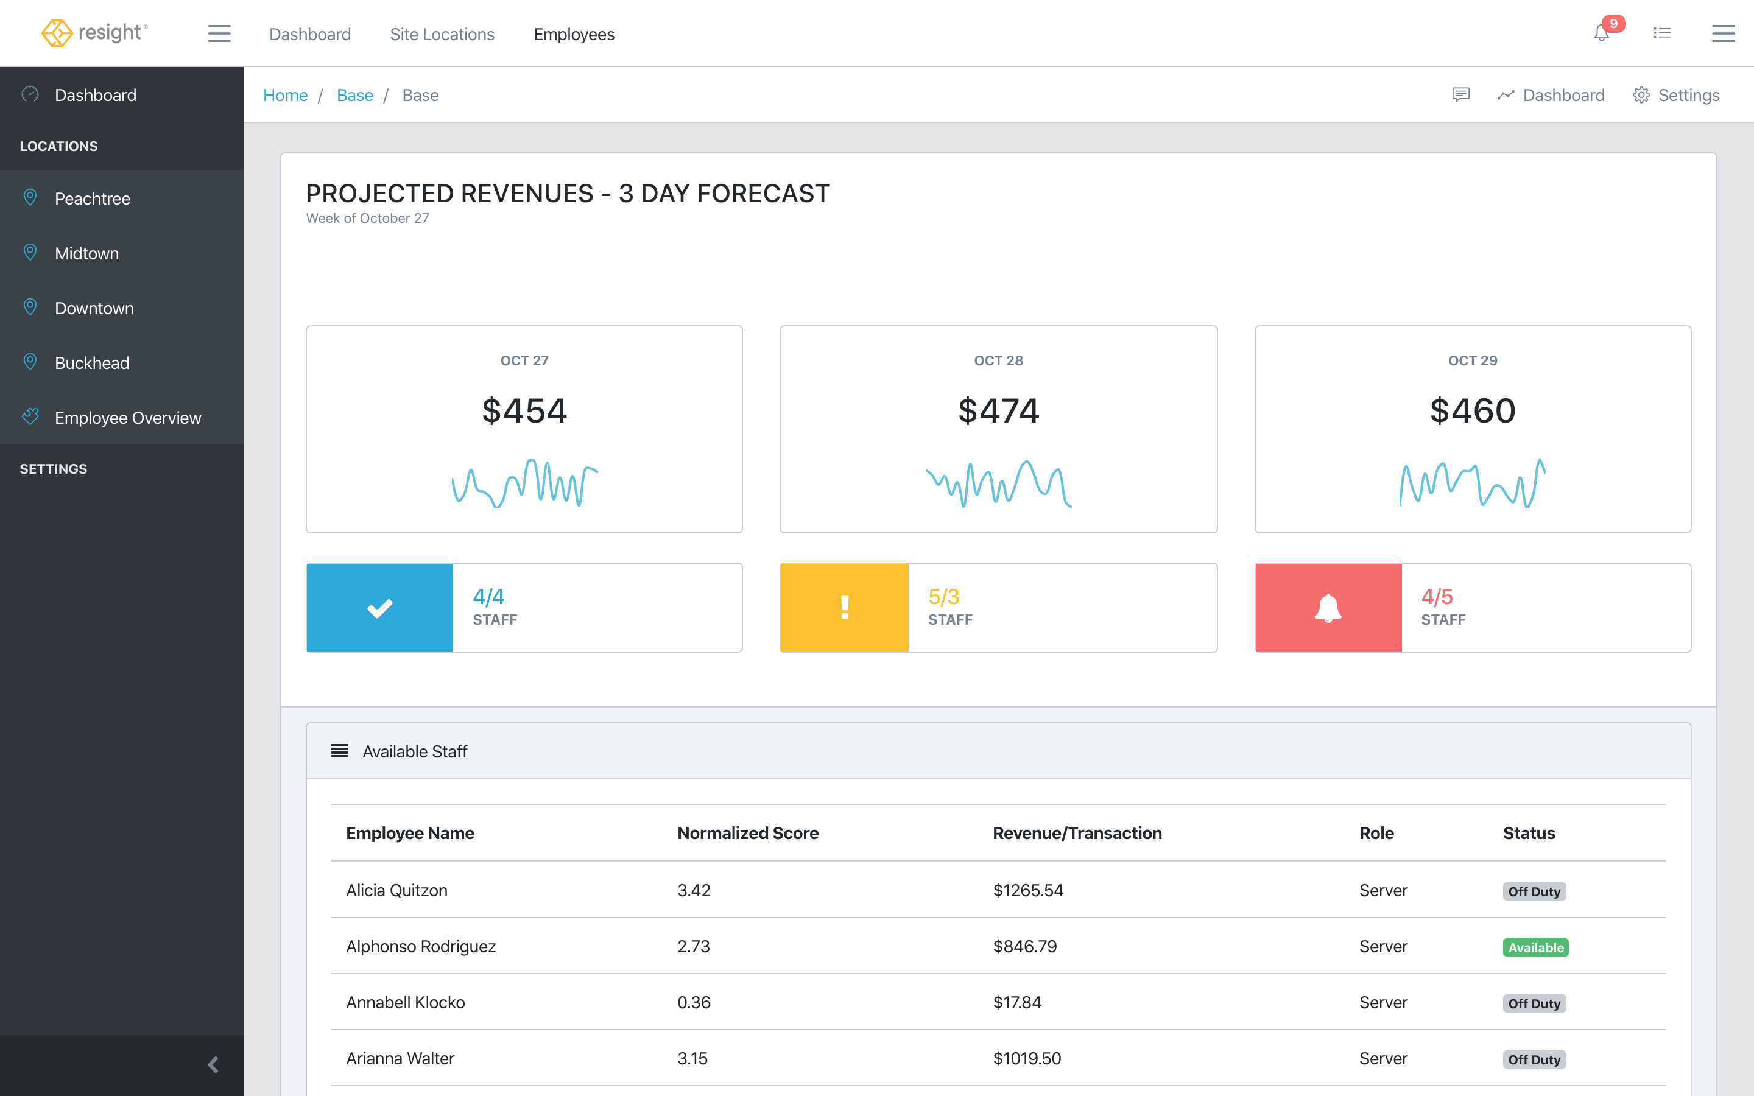1754x1096 pixels.
Task: Toggle the sidebar with left hamburger icon
Action: 219,33
